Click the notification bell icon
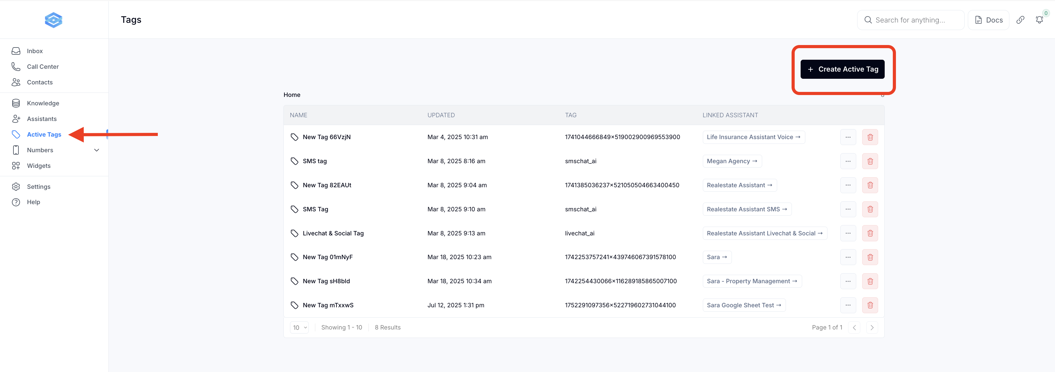The width and height of the screenshot is (1055, 372). (1039, 20)
